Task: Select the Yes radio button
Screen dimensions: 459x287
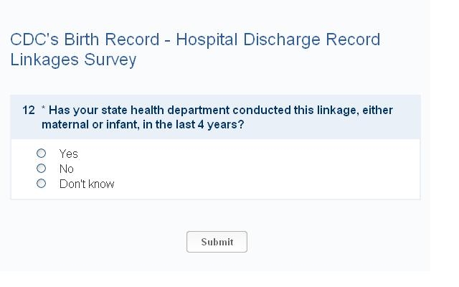Action: pos(42,154)
